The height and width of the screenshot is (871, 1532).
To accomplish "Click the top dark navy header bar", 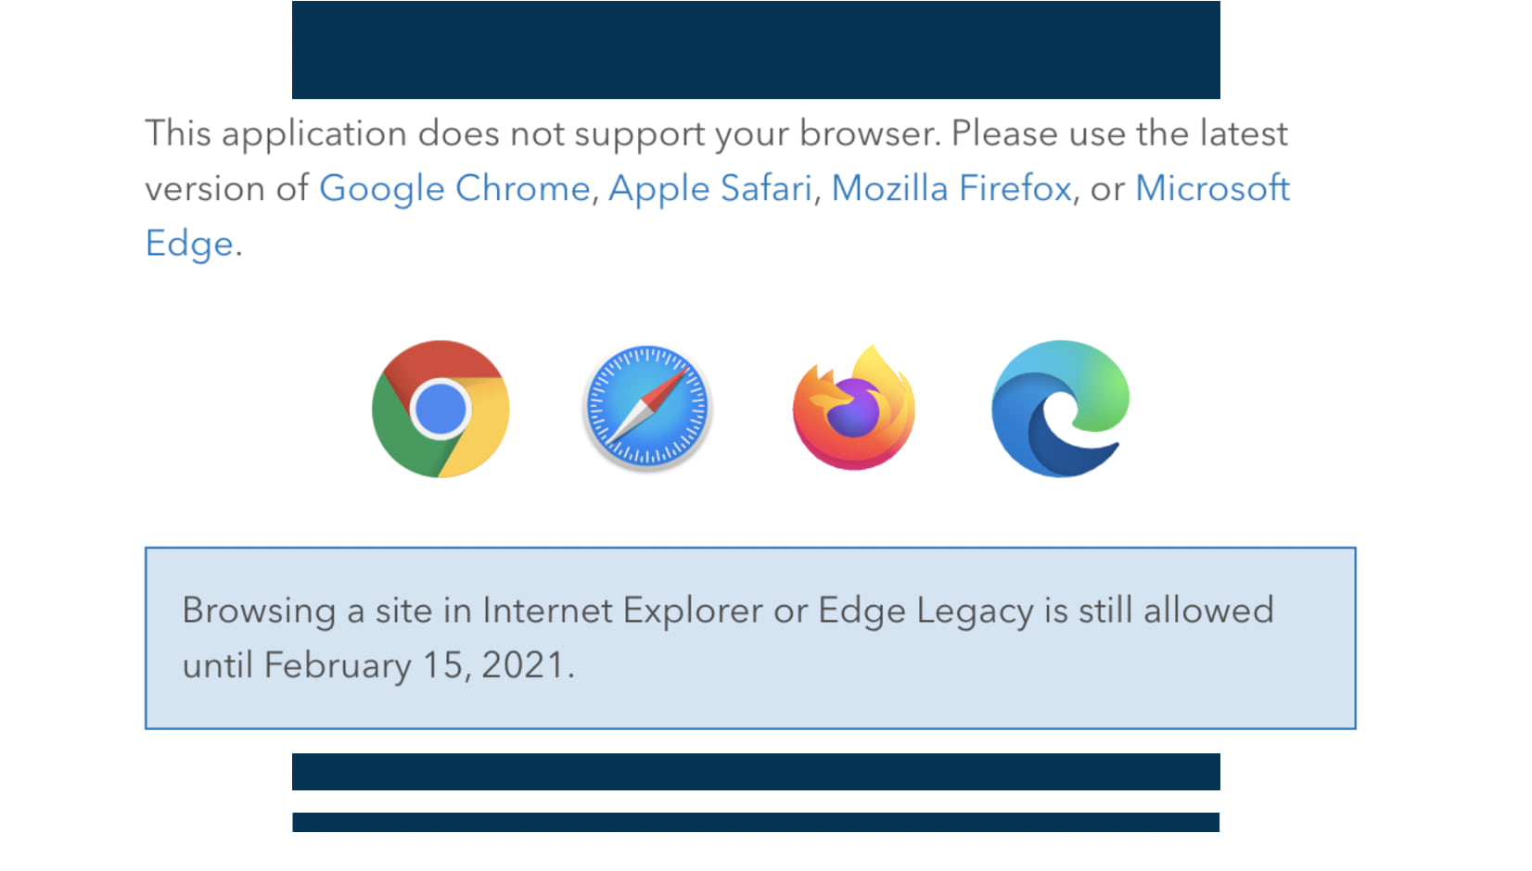I will click(756, 50).
